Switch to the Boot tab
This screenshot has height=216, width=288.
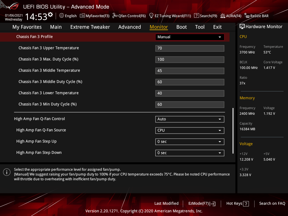point(181,27)
